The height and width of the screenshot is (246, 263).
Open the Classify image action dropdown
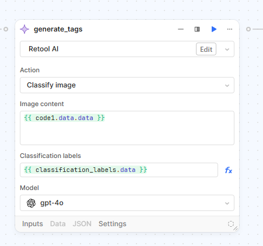[x=127, y=85]
